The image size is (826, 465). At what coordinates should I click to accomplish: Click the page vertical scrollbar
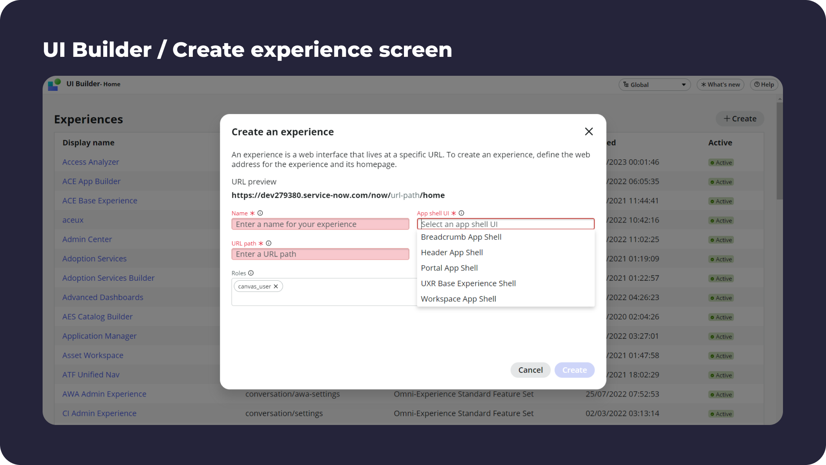(x=780, y=151)
